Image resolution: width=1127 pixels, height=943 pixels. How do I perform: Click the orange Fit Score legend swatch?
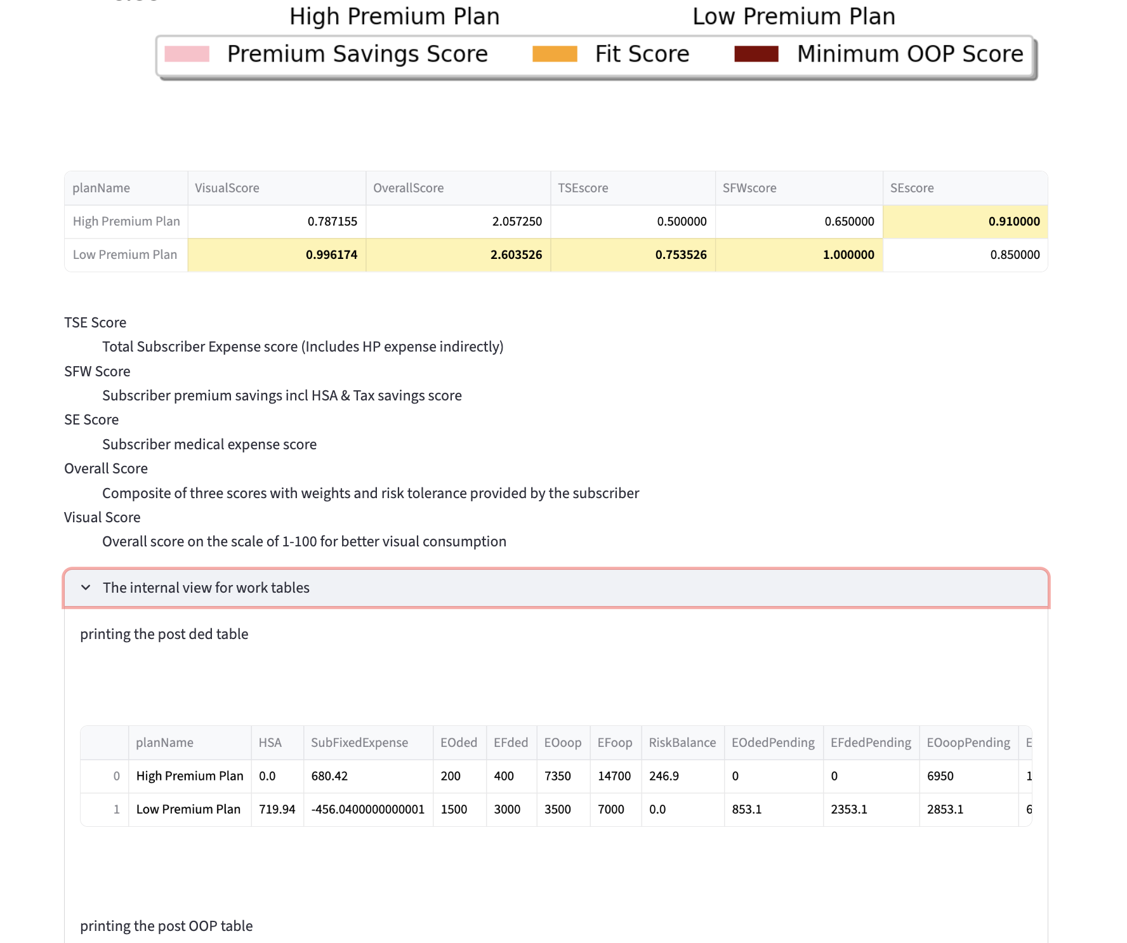coord(555,54)
